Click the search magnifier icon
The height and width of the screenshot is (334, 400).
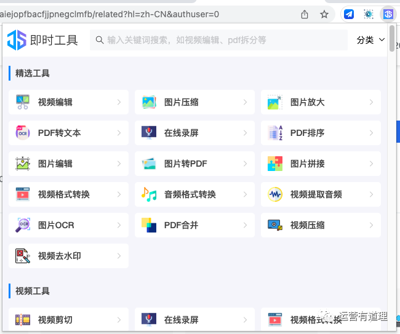(x=100, y=40)
